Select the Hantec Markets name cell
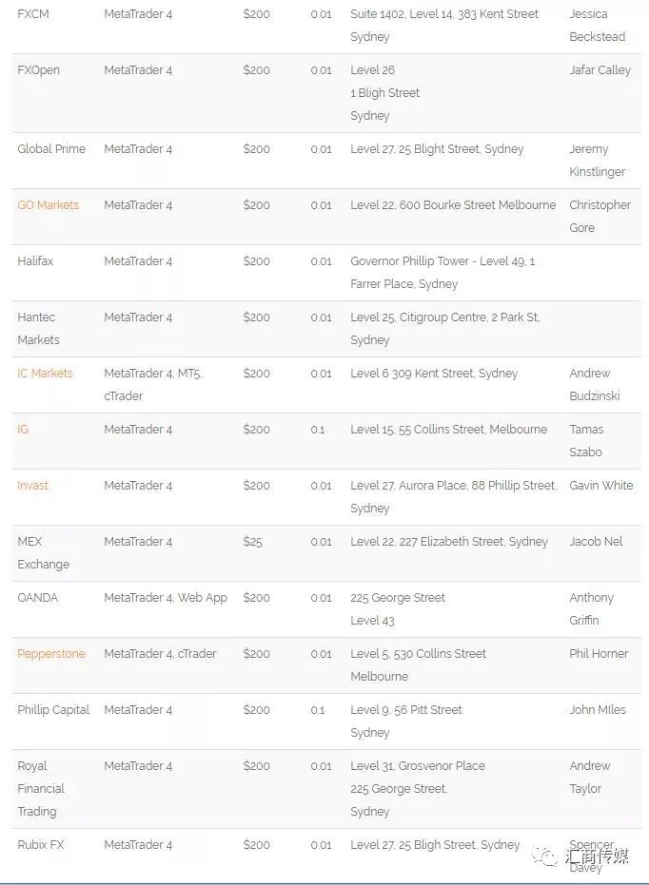The height and width of the screenshot is (885, 649). coord(38,329)
